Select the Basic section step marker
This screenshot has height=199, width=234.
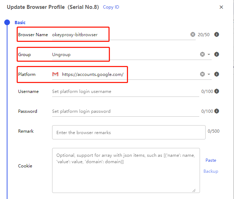click(x=7, y=22)
